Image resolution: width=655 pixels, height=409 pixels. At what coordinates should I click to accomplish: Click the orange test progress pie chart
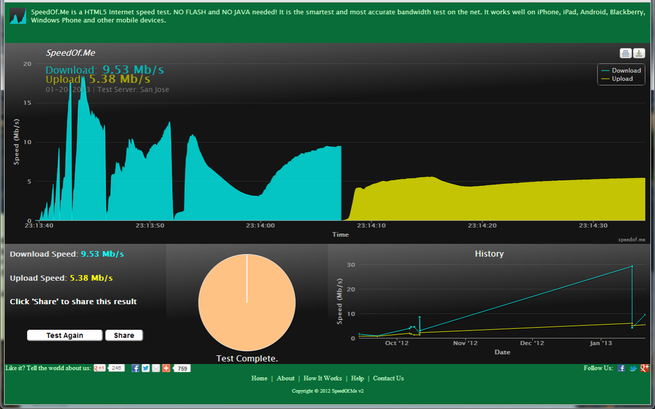pyautogui.click(x=247, y=302)
